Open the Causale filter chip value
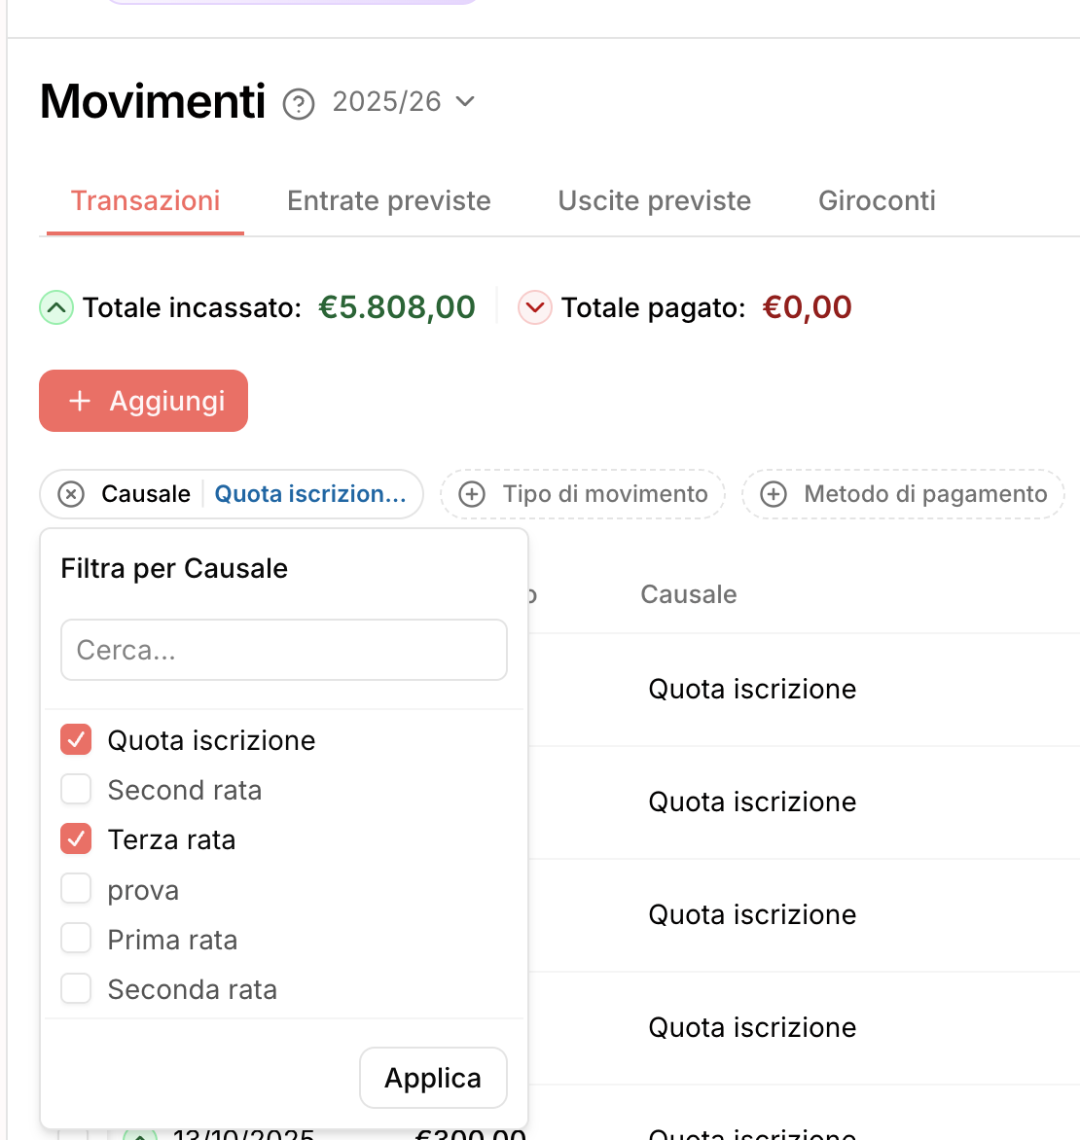Image resolution: width=1080 pixels, height=1140 pixels. pos(310,494)
